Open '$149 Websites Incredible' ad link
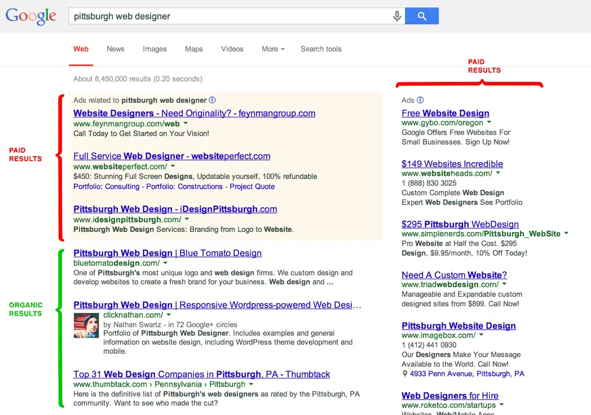 point(452,164)
